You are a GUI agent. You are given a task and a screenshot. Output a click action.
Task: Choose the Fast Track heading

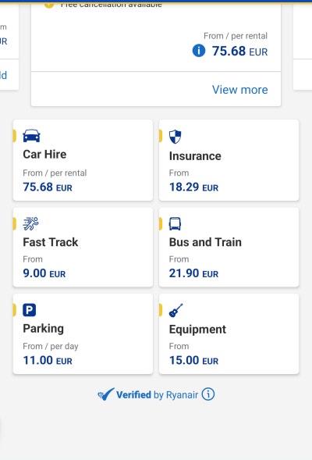pos(51,242)
